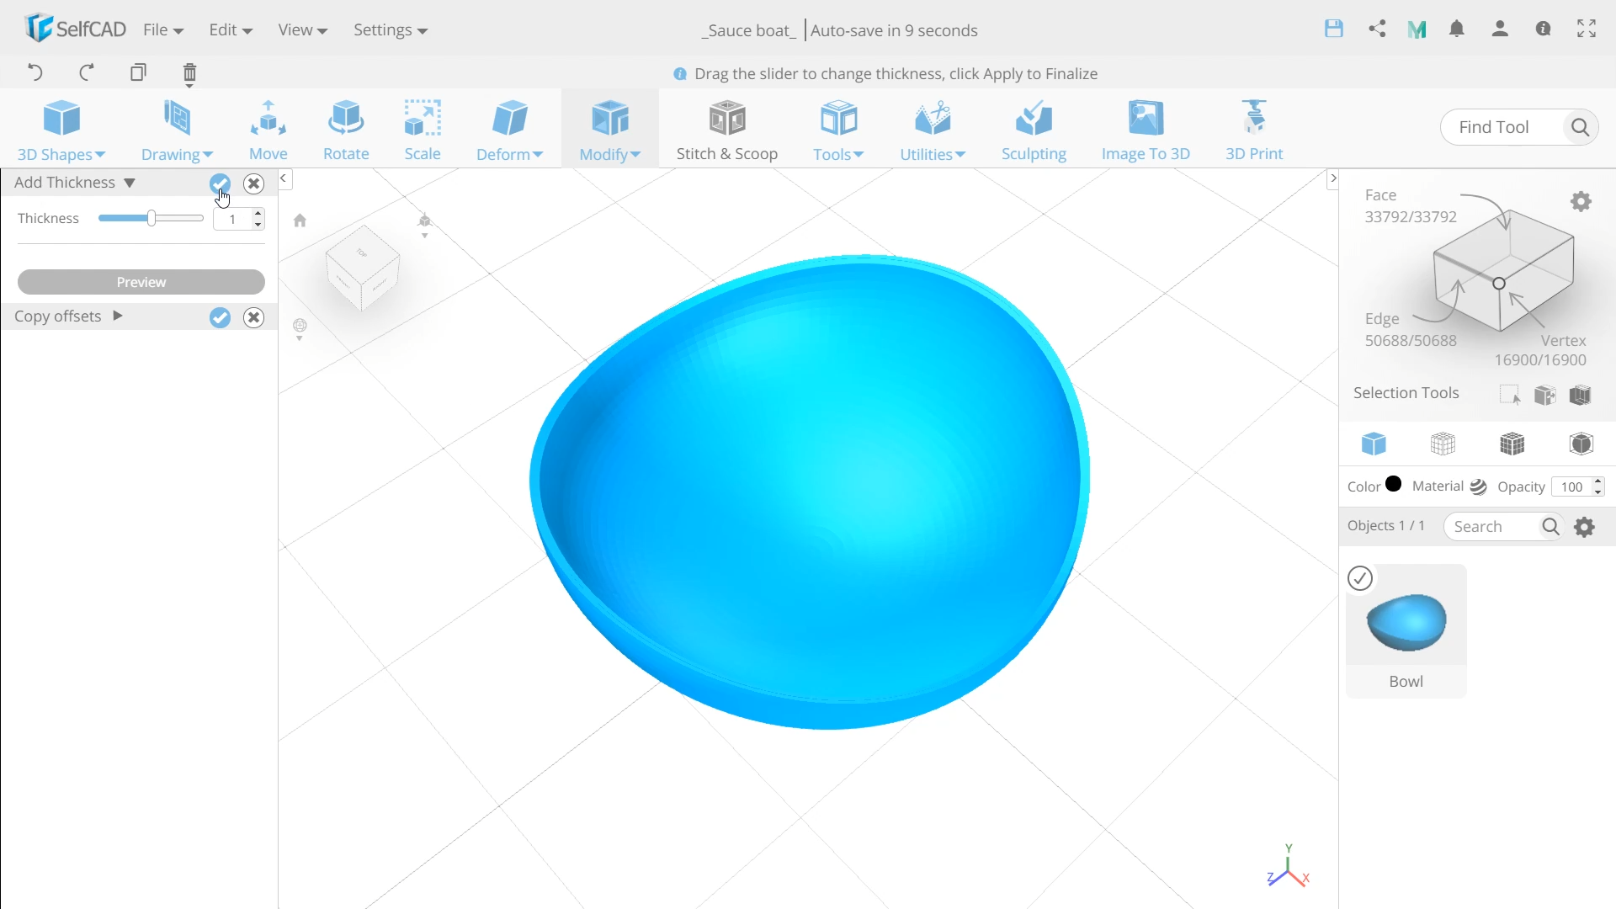Open the user account icon

pos(1500,29)
